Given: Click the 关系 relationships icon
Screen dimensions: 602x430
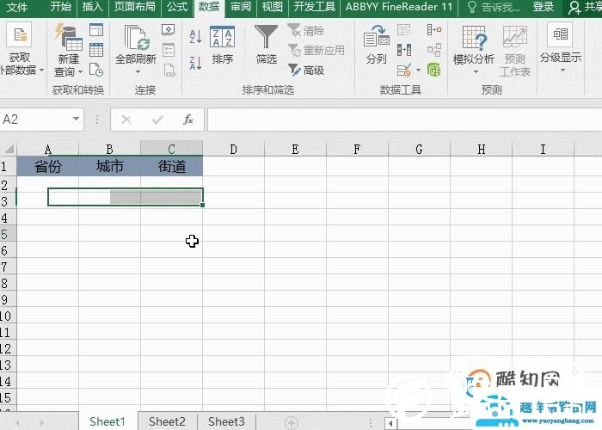Looking at the screenshot, I should (x=434, y=50).
